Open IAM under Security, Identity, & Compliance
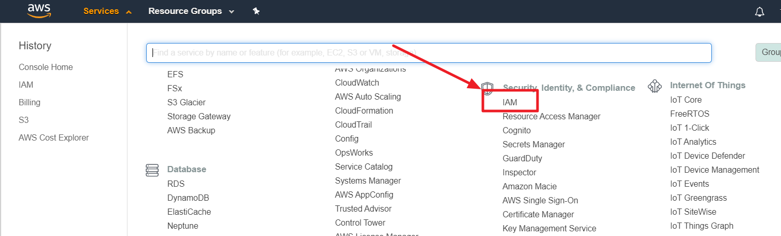The image size is (781, 236). [x=510, y=102]
